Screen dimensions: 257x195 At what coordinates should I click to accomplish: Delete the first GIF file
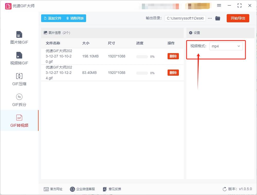click(173, 56)
